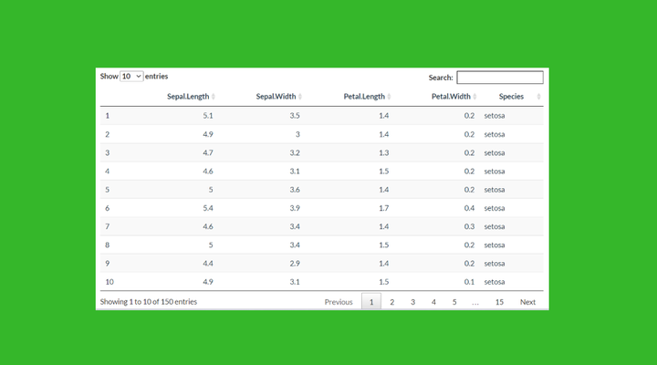Open page 5 of the entries
Screen dimensions: 657x365
(x=454, y=302)
